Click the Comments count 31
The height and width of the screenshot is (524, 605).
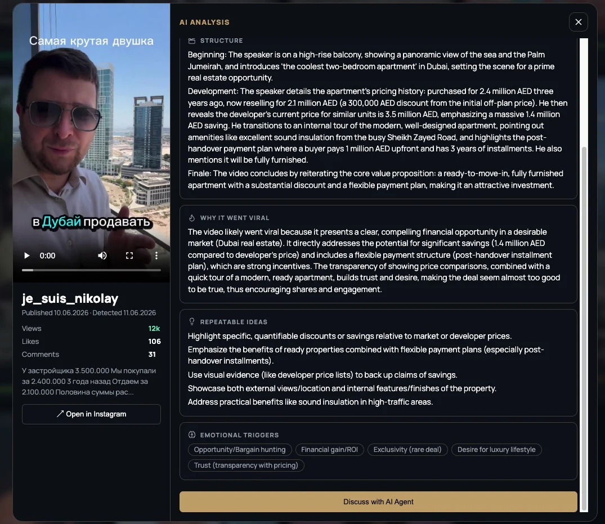pos(152,354)
